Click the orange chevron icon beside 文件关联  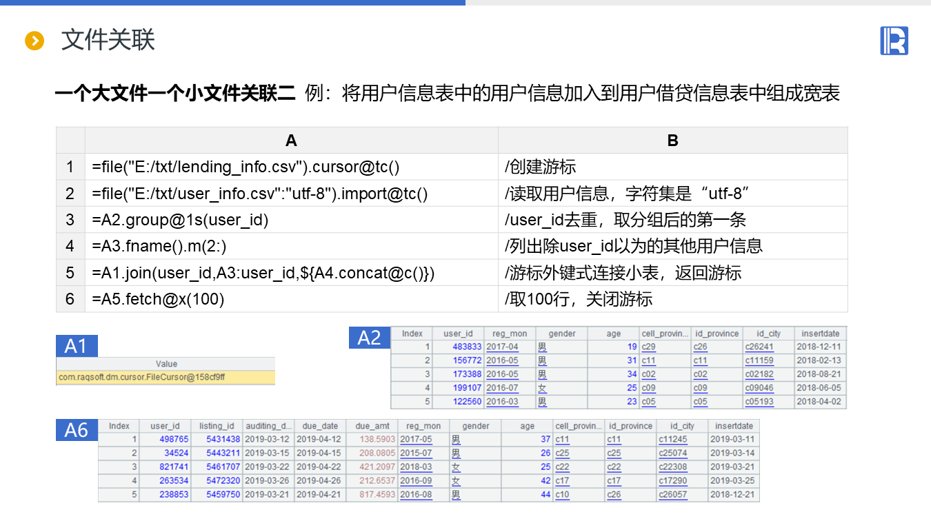[x=34, y=41]
